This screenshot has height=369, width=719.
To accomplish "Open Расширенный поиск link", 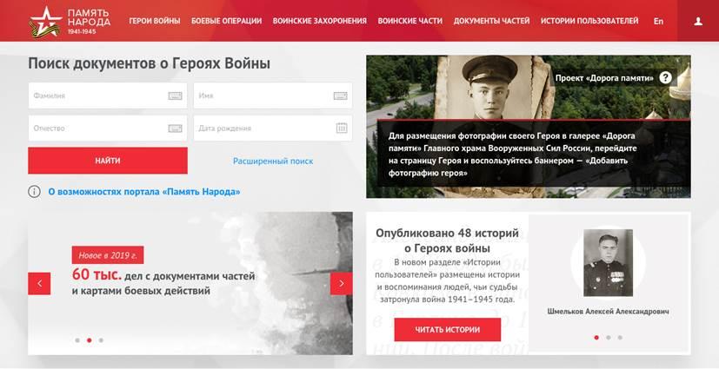I will pos(273,161).
